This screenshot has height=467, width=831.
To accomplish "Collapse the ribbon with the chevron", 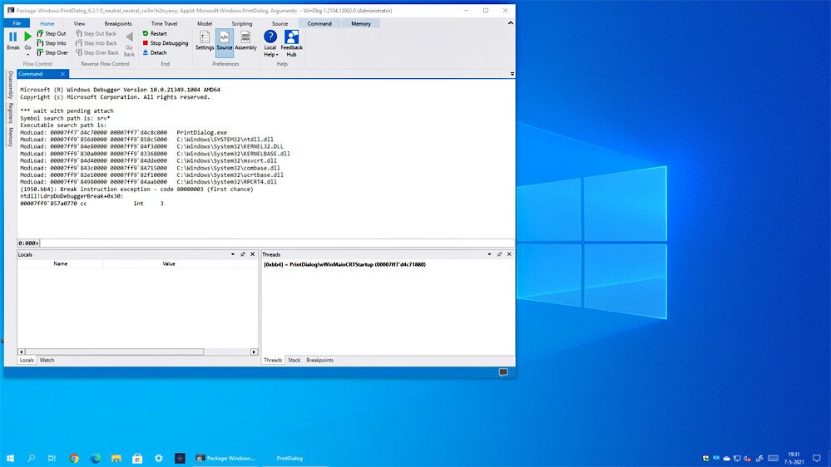I will pyautogui.click(x=511, y=22).
